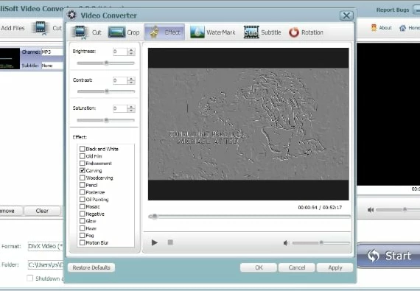Increase Contrast with the up arrow
Viewport: 420px width, 291px height.
(x=131, y=79)
